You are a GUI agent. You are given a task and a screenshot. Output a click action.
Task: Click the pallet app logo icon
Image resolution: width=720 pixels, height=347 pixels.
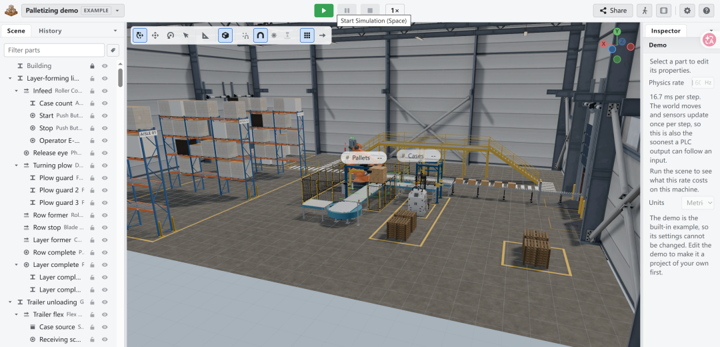11,10
